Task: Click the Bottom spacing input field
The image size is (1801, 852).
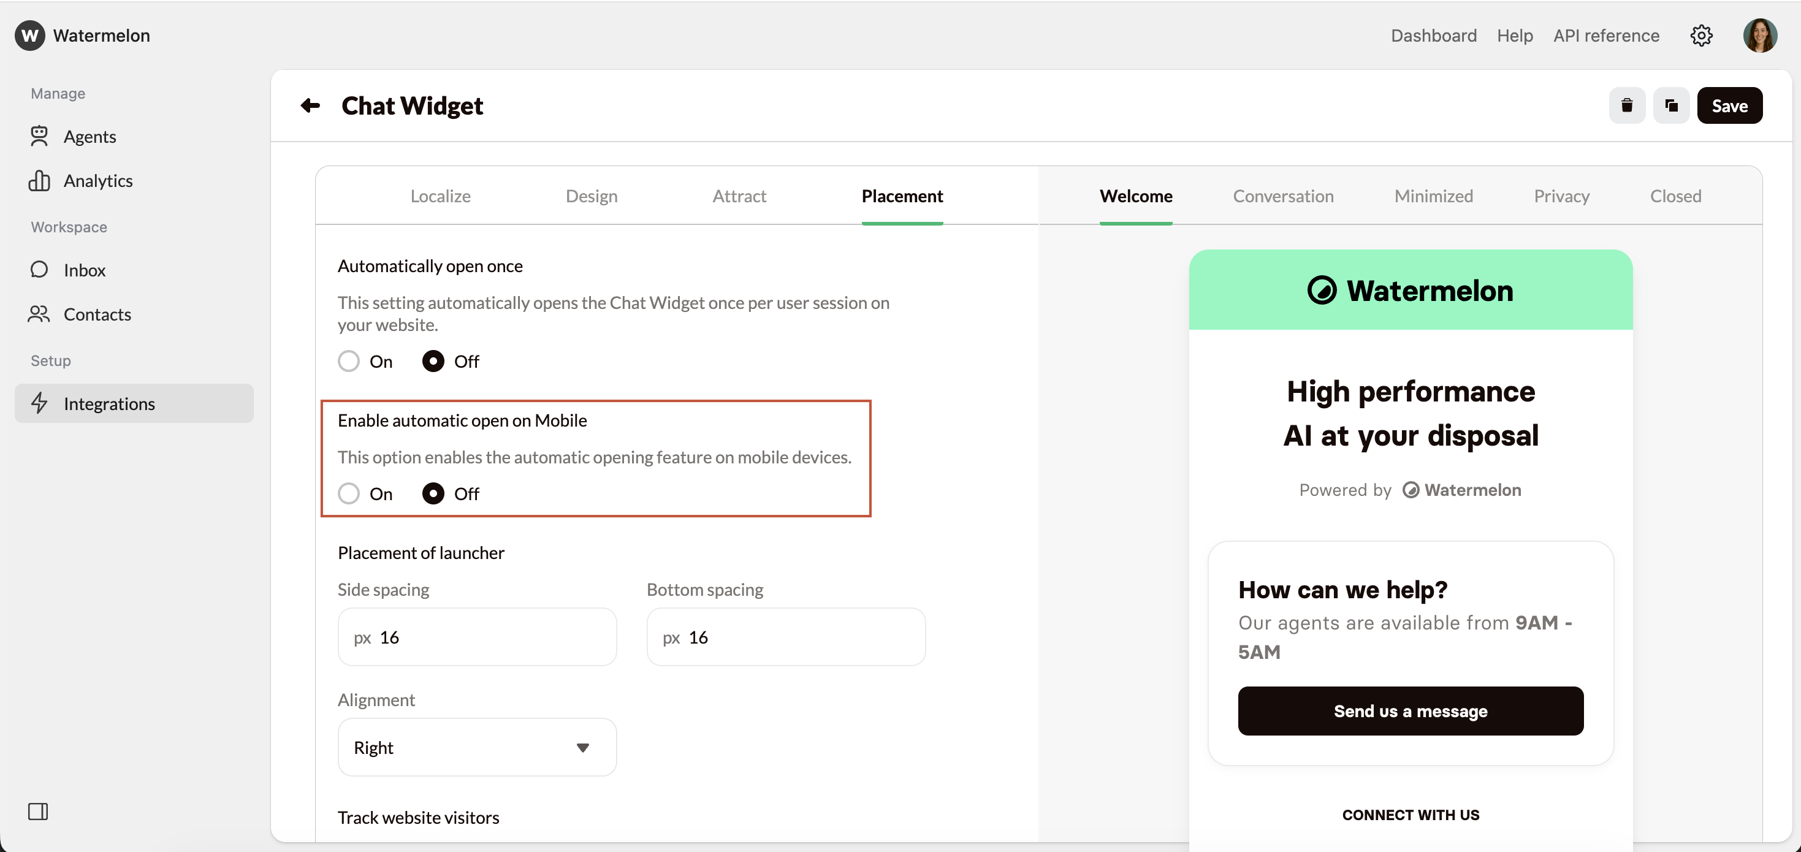Action: [x=786, y=637]
